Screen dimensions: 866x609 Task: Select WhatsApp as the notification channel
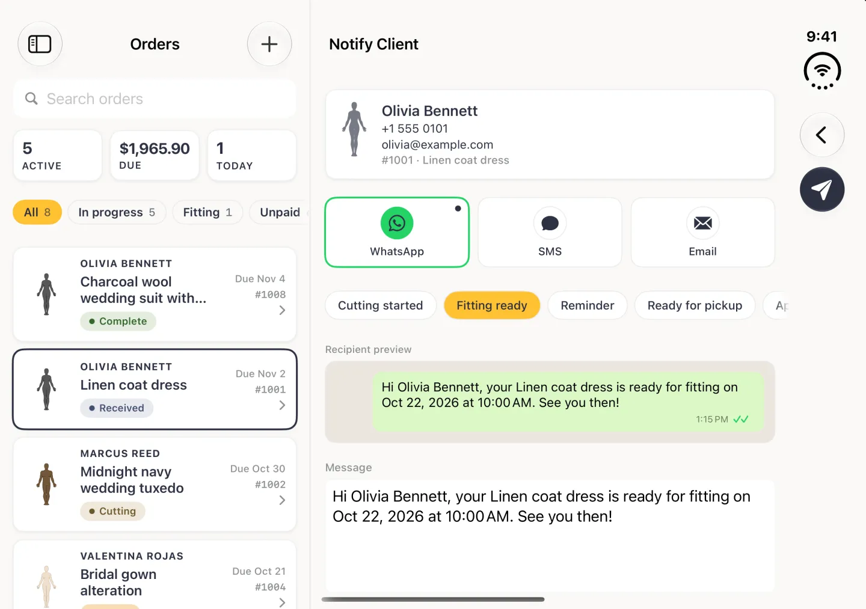[397, 232]
